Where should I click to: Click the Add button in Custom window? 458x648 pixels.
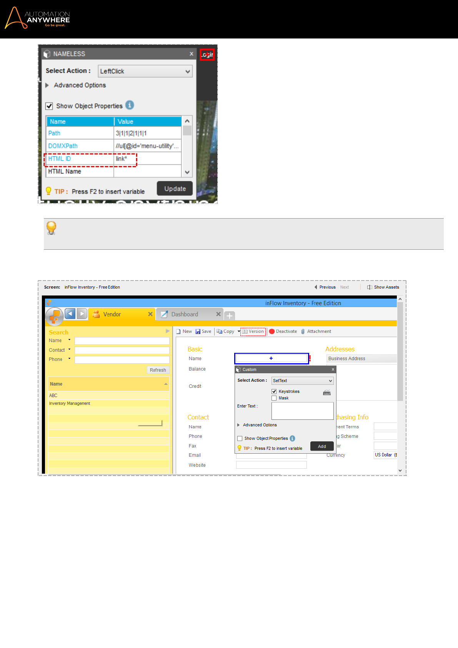tap(322, 446)
